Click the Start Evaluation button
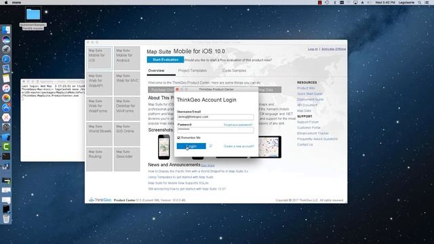434x244 pixels. click(x=165, y=60)
